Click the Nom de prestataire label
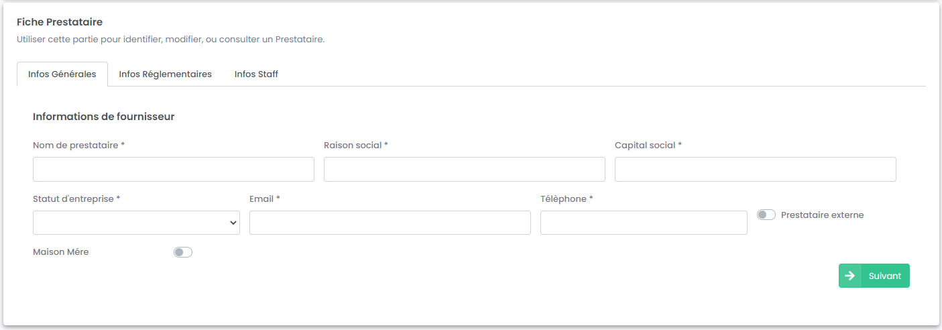 coord(76,145)
